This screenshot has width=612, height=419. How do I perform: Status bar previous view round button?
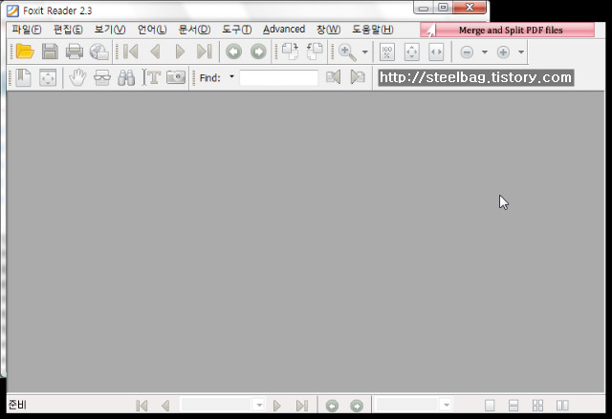click(332, 406)
